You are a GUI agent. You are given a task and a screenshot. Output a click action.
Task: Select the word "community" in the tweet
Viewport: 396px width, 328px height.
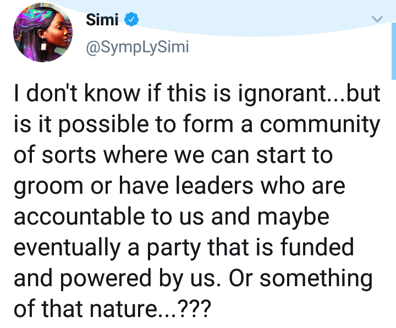click(320, 125)
